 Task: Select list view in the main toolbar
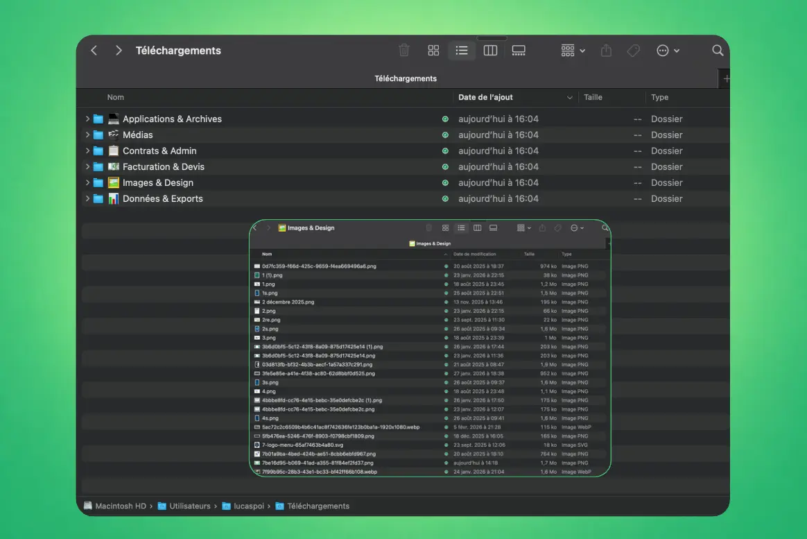(x=462, y=51)
